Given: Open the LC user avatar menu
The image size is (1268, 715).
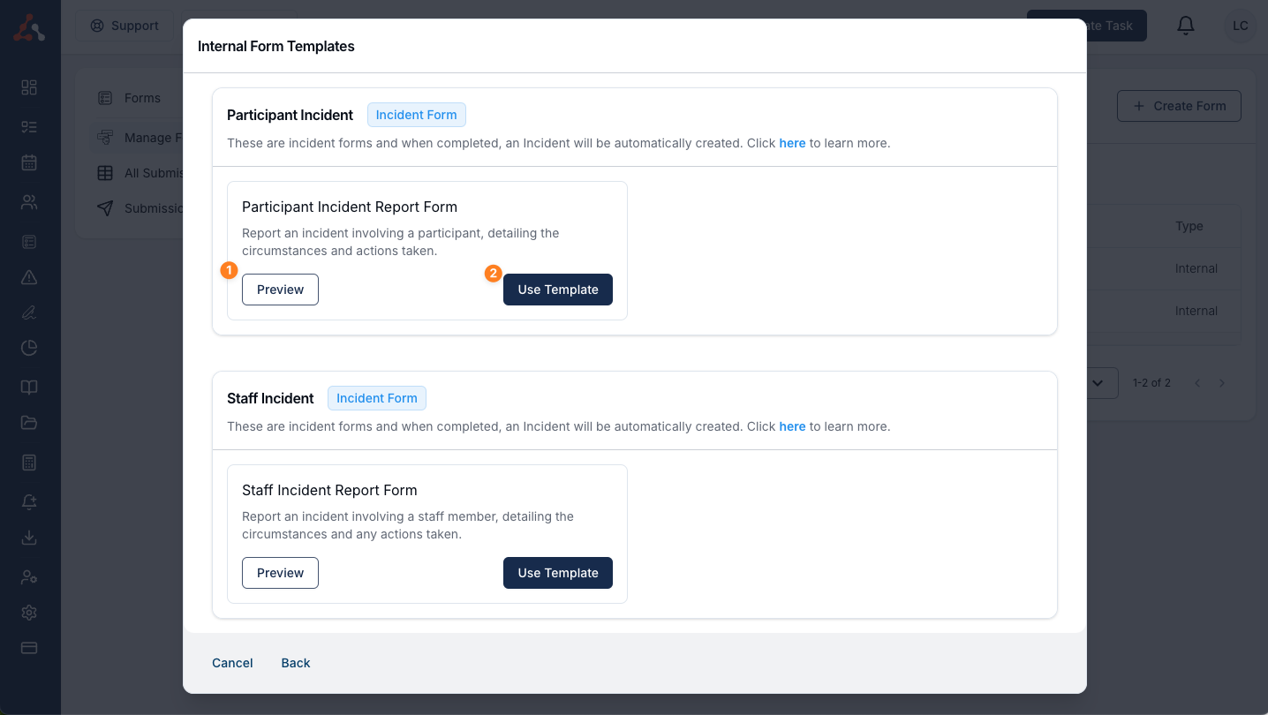Looking at the screenshot, I should 1240,26.
